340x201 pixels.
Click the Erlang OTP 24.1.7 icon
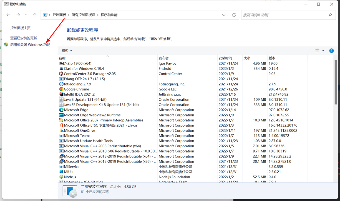pos(61,79)
